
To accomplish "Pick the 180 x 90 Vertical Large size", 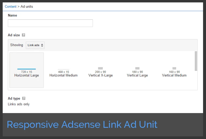I will pyautogui.click(x=137, y=72).
